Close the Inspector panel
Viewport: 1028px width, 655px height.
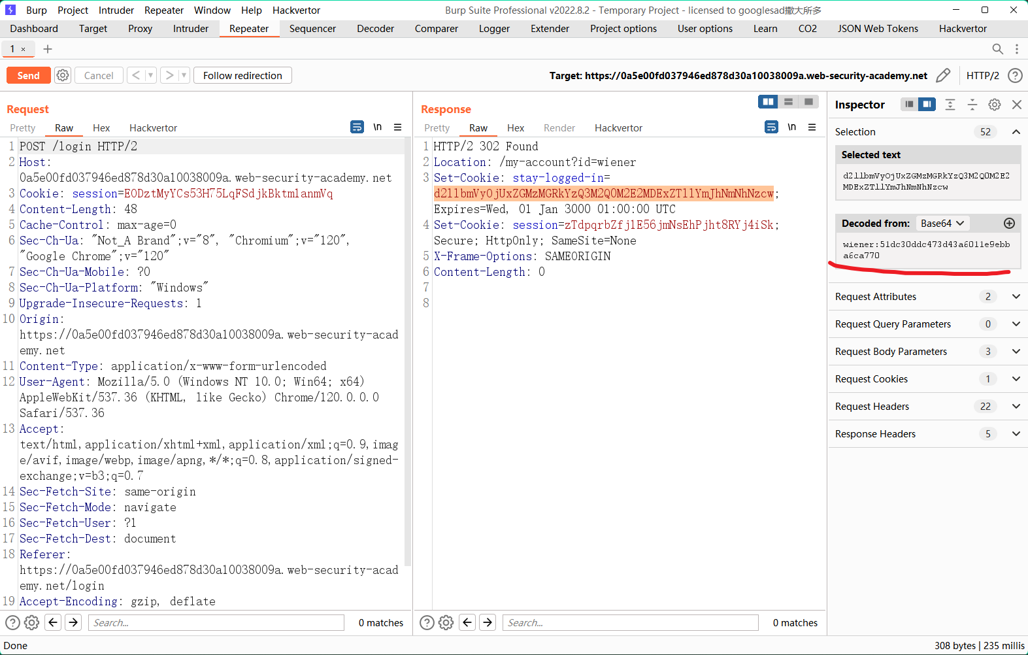click(1017, 104)
